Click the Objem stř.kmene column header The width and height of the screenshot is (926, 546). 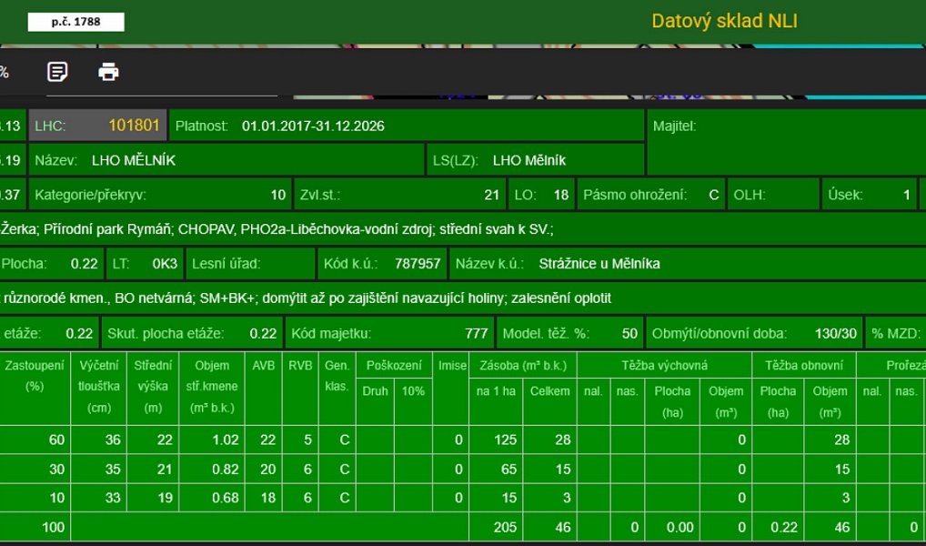coord(211,387)
